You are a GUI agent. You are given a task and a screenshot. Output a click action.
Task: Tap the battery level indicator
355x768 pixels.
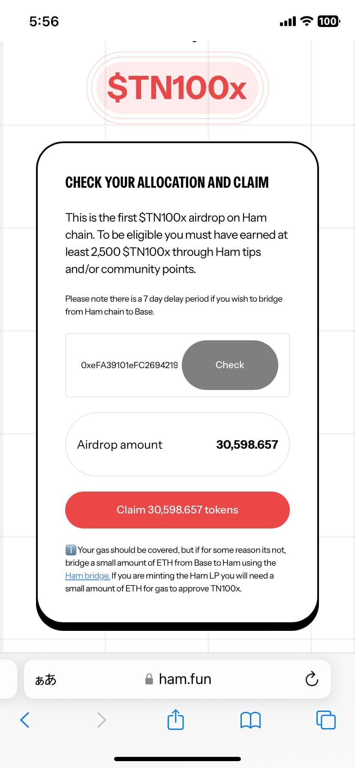click(x=328, y=21)
